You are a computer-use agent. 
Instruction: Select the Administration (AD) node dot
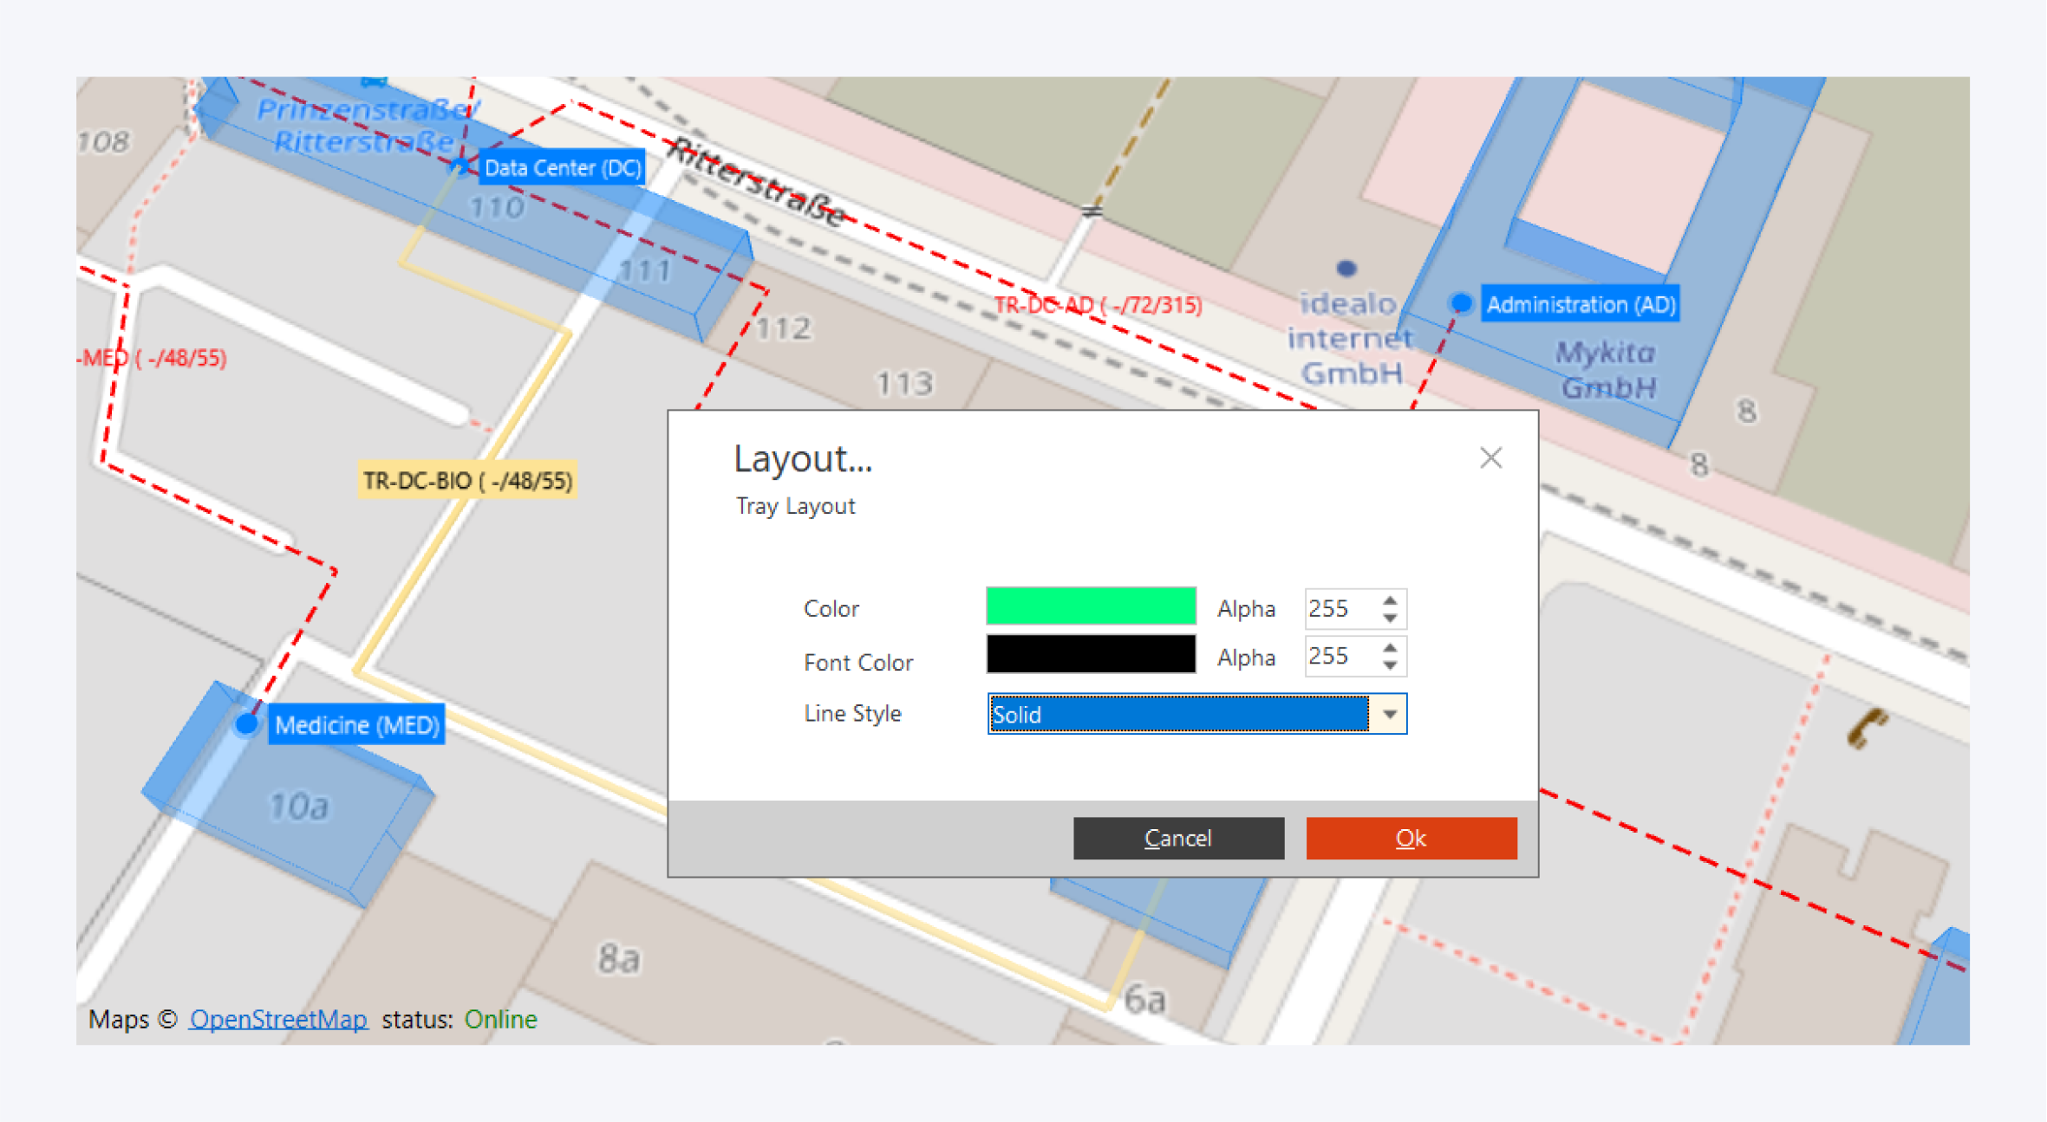1461,303
